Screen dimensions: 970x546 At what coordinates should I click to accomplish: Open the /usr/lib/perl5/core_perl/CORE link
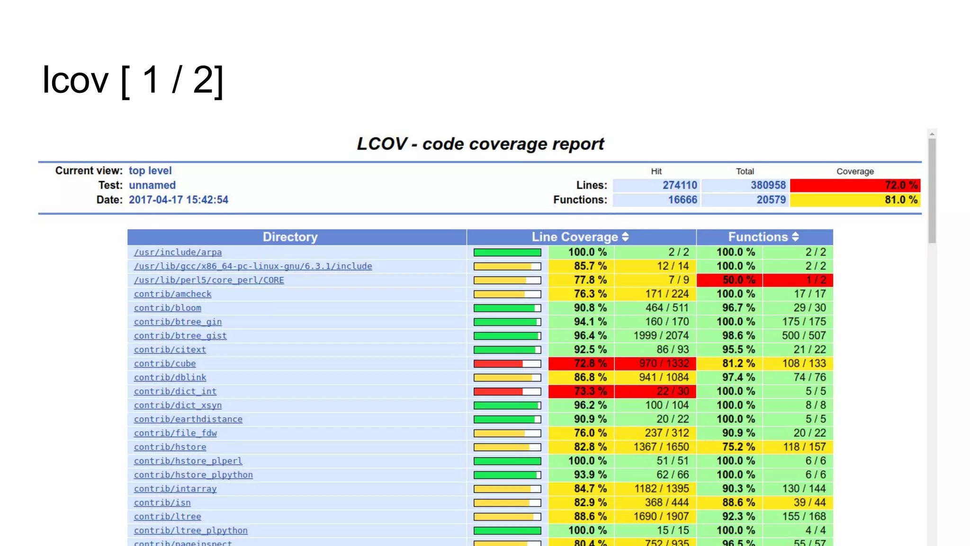[x=209, y=281]
